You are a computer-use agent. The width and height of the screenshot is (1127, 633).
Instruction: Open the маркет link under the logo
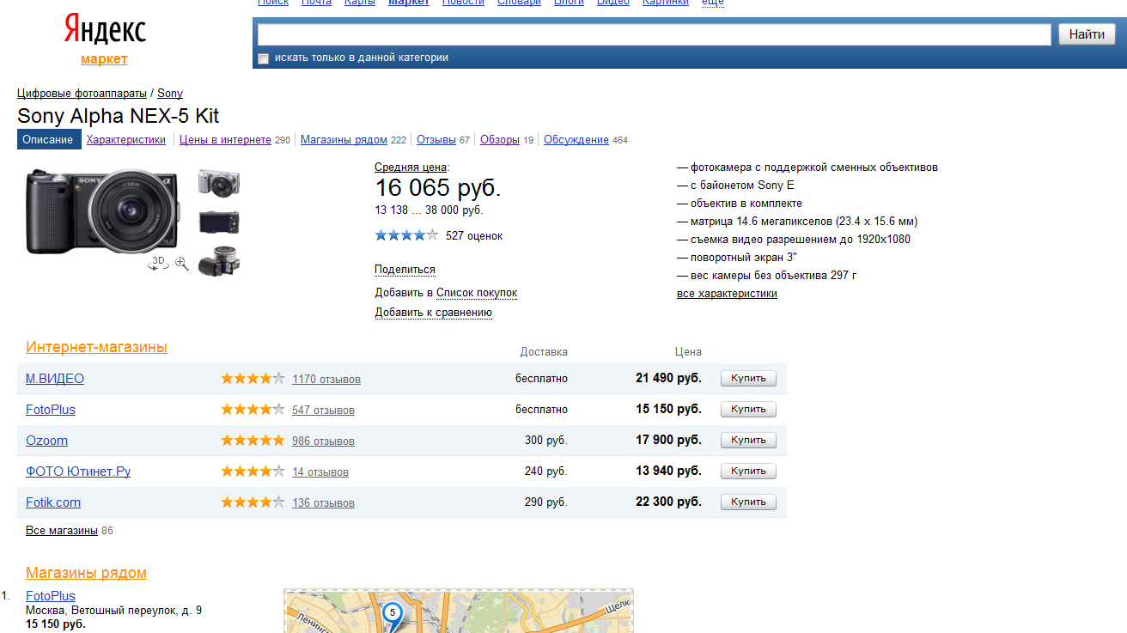tap(104, 59)
